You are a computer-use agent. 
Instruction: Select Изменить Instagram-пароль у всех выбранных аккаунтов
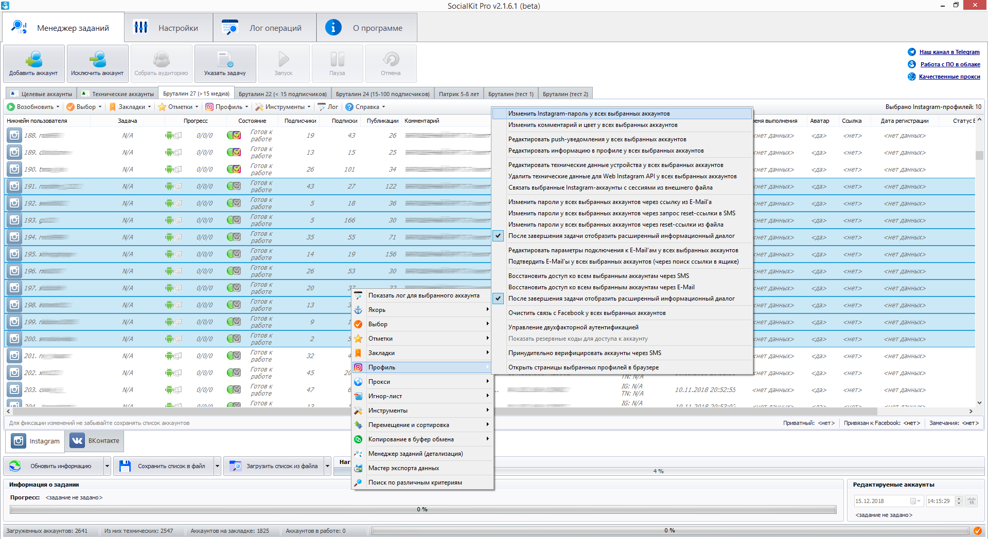pos(622,114)
